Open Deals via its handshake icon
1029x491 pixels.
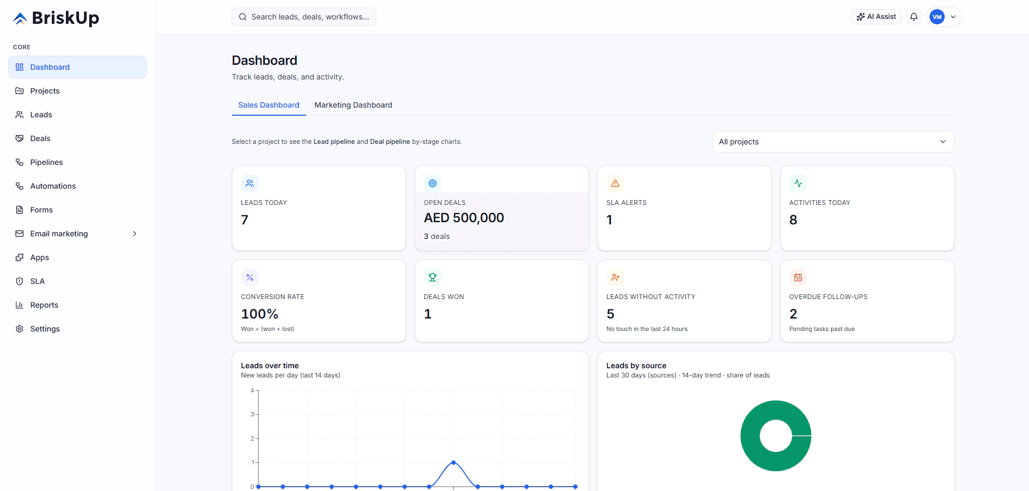click(19, 138)
